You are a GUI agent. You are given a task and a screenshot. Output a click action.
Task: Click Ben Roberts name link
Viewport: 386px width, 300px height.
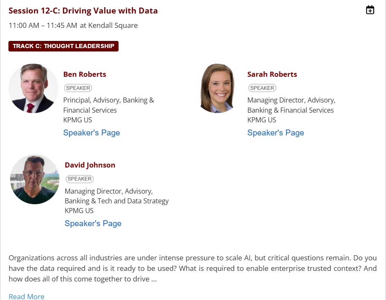85,74
